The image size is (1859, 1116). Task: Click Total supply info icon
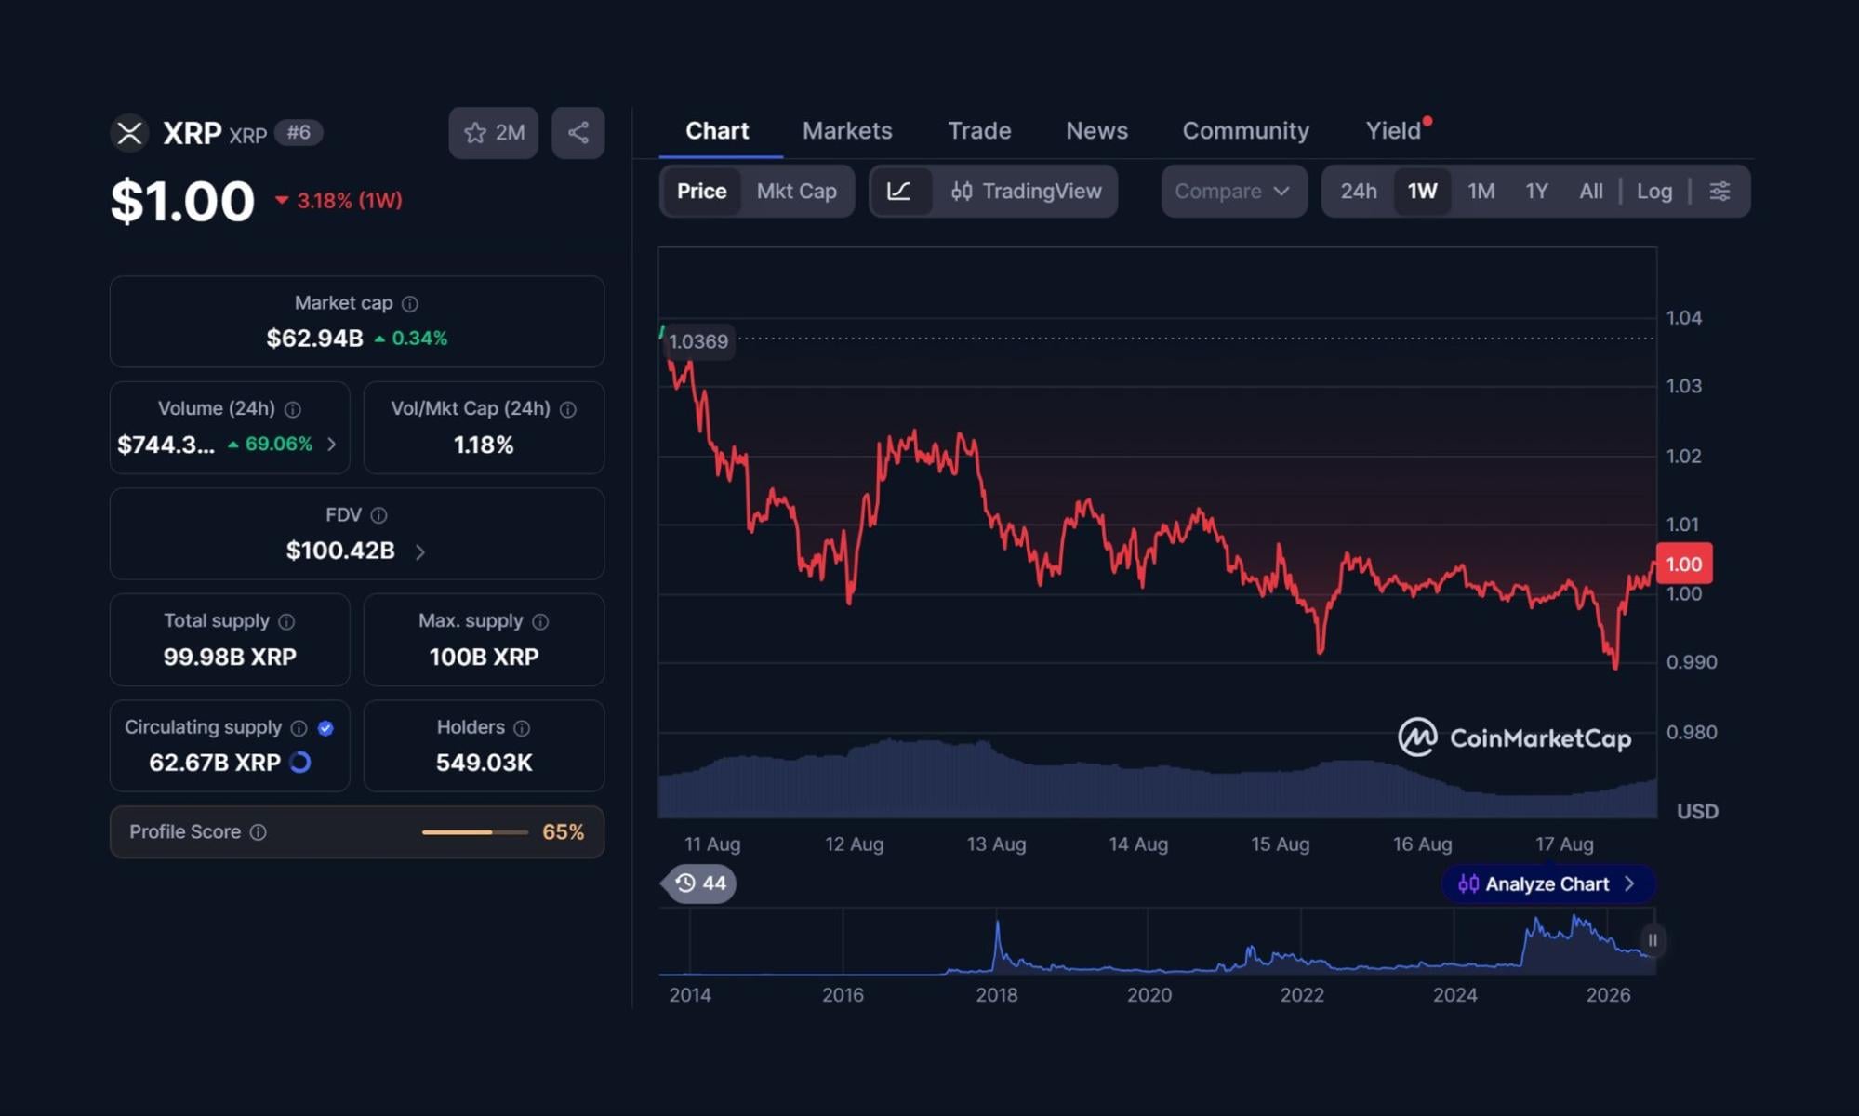pos(286,621)
